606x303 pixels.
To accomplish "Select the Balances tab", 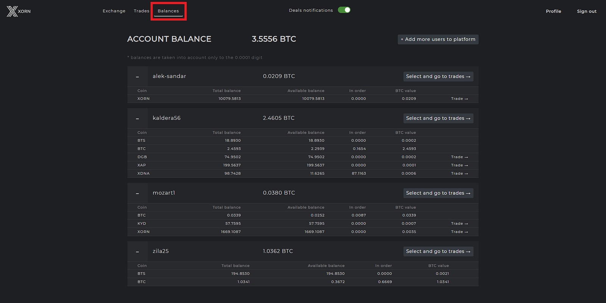I will (x=168, y=11).
